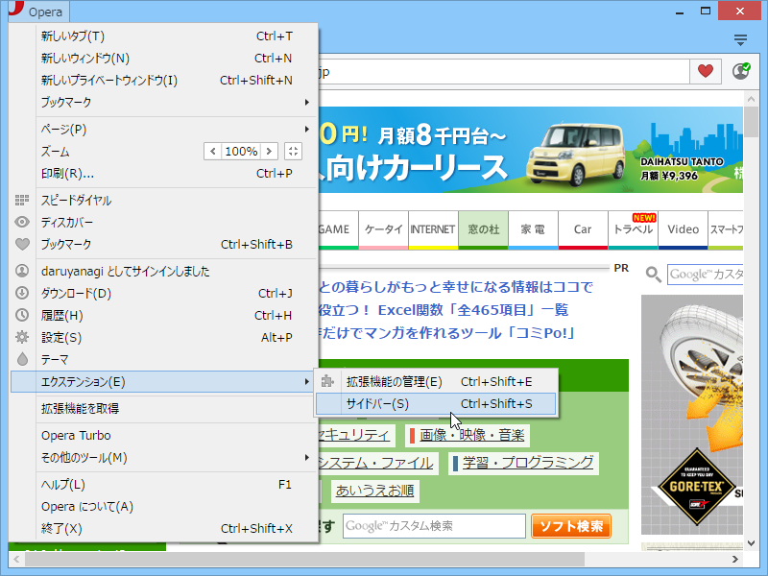Click the magnifier icon on Googleカスタム検索
Viewport: 768px width, 576px height.
[x=652, y=275]
